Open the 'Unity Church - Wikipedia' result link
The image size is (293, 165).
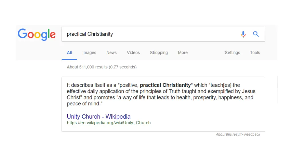point(99,117)
